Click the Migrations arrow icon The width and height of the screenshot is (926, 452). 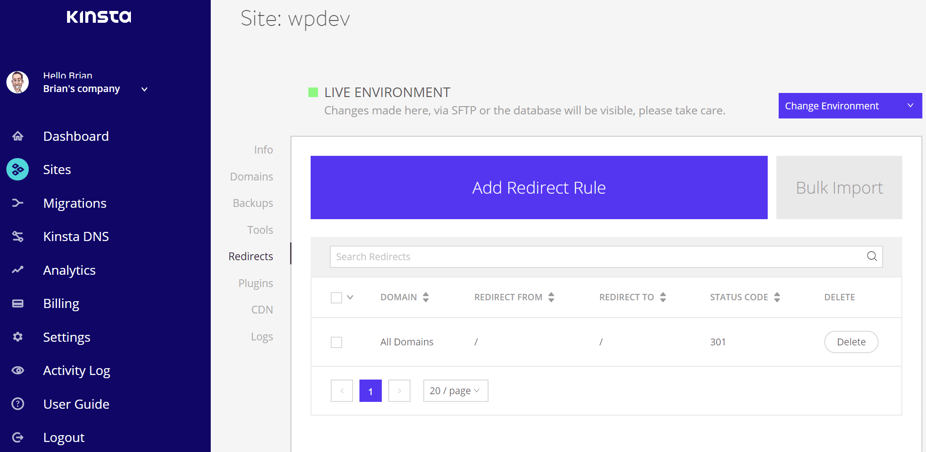[x=18, y=203]
